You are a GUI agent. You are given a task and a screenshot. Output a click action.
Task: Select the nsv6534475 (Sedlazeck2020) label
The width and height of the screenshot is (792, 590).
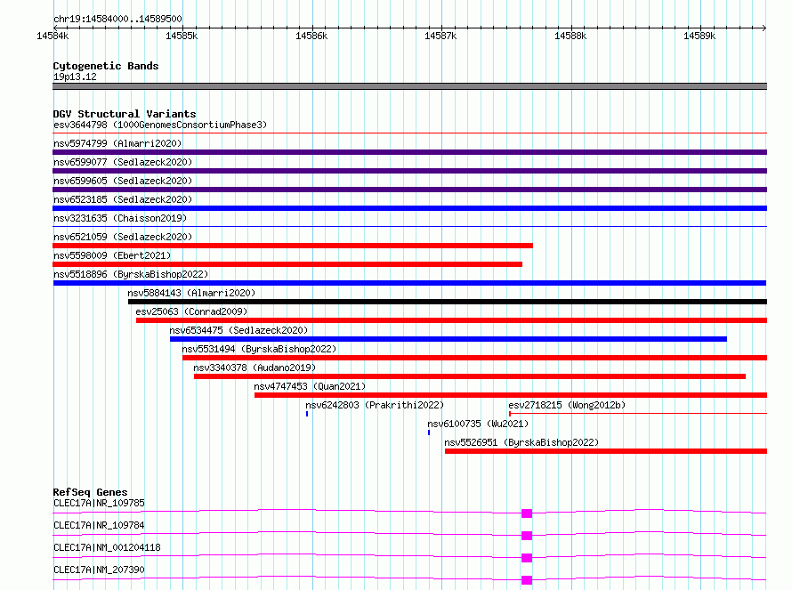[x=238, y=330]
